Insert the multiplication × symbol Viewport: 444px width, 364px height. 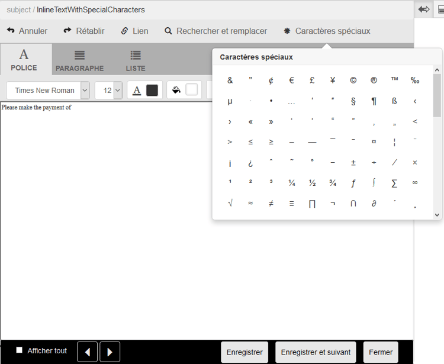point(415,163)
